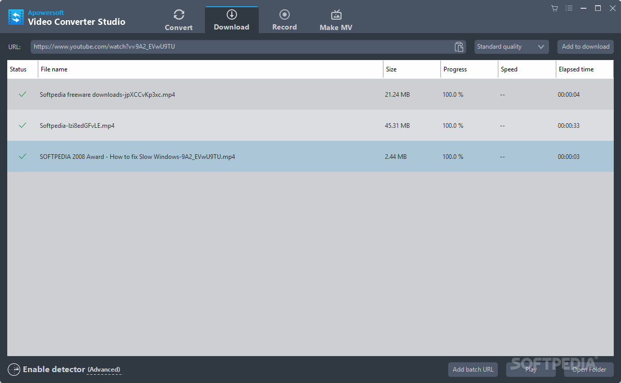This screenshot has height=383, width=621.
Task: Open the Record tab
Action: (x=285, y=20)
